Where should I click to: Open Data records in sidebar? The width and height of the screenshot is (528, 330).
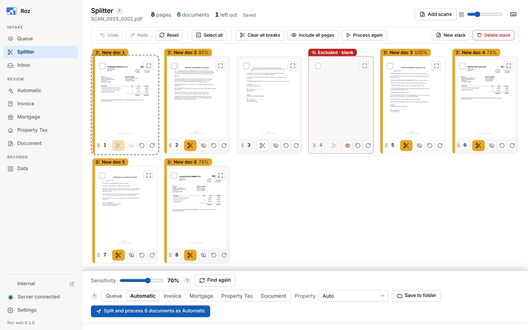41,168
